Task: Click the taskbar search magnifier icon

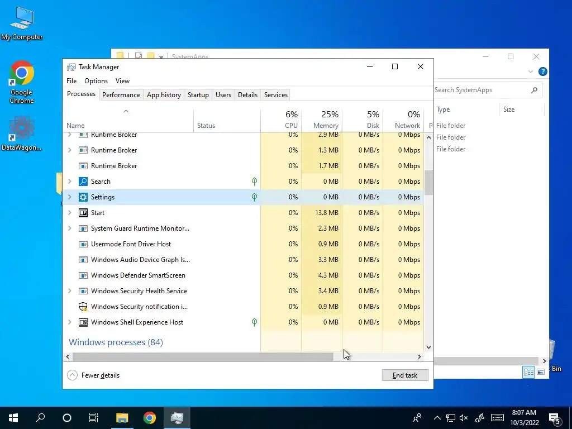Action: coord(40,418)
